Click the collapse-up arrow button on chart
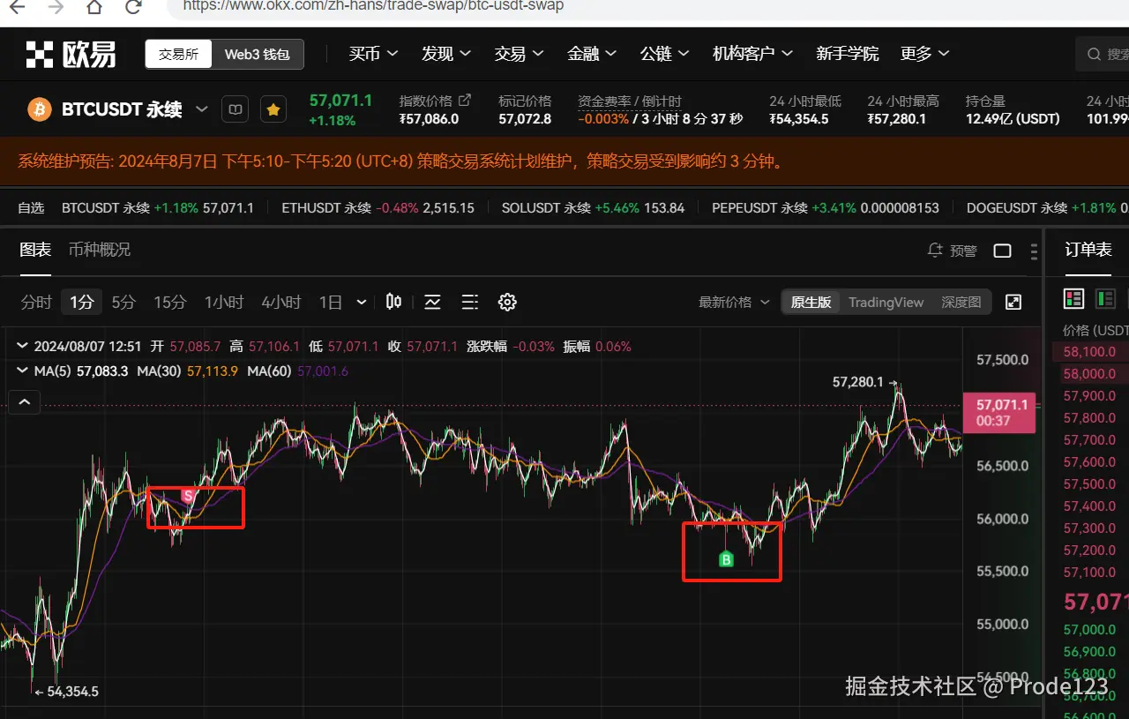Screen dimensions: 1129x719 (24, 403)
